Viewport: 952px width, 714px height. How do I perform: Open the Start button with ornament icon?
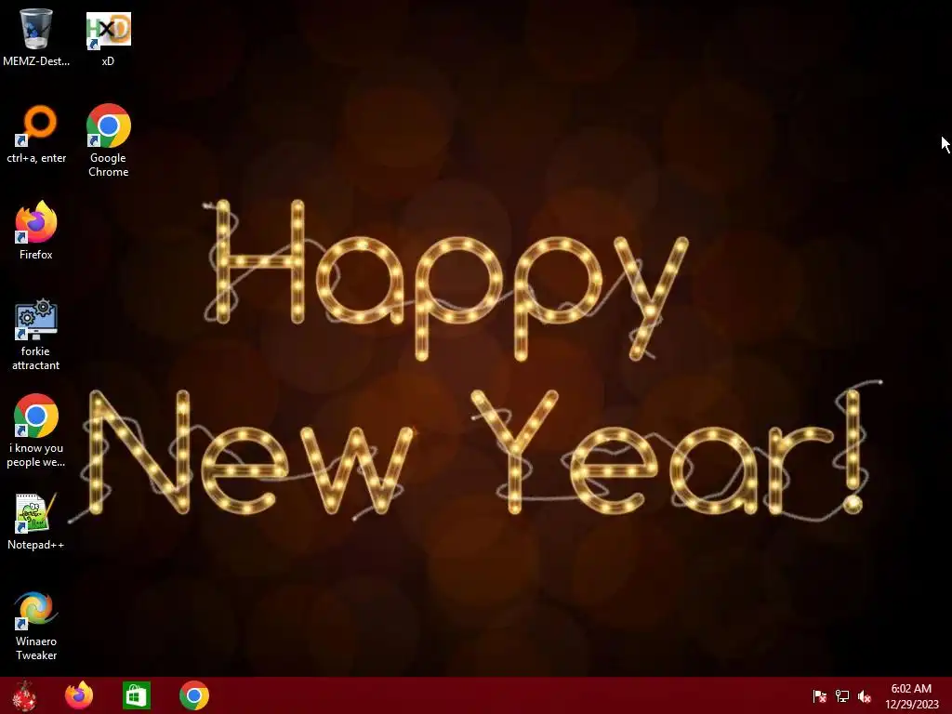pos(24,695)
